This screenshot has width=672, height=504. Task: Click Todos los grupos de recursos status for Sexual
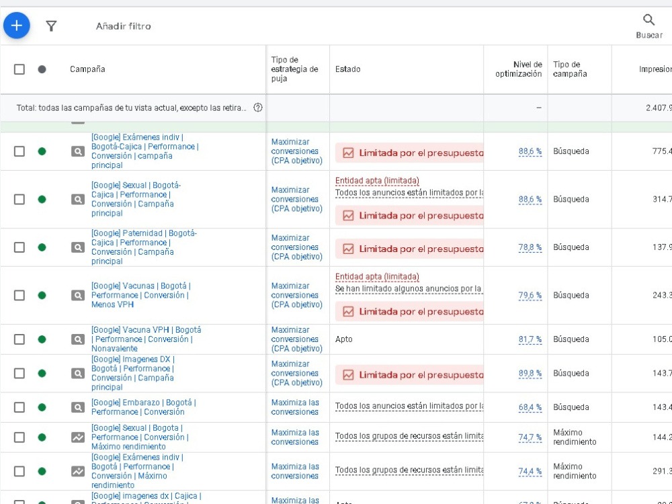[409, 436]
